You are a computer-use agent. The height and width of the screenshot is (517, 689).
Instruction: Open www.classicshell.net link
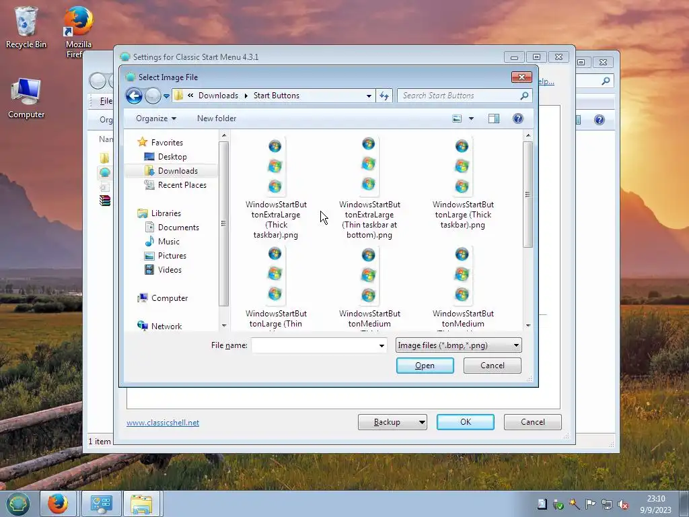pos(163,423)
